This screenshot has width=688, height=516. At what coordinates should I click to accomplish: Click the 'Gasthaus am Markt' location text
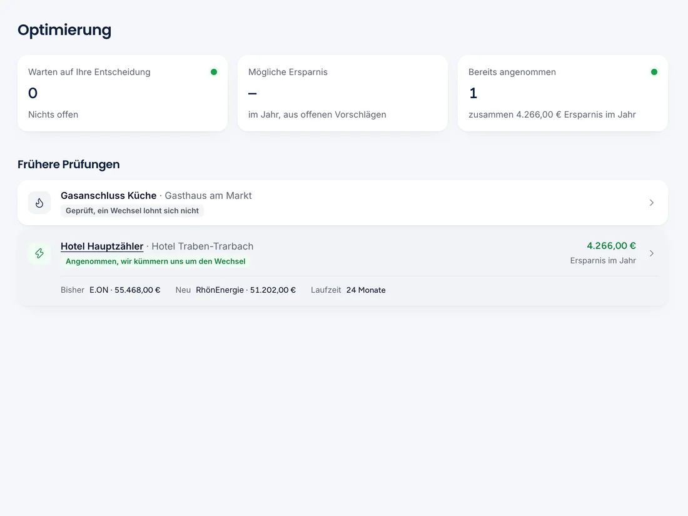coord(208,196)
